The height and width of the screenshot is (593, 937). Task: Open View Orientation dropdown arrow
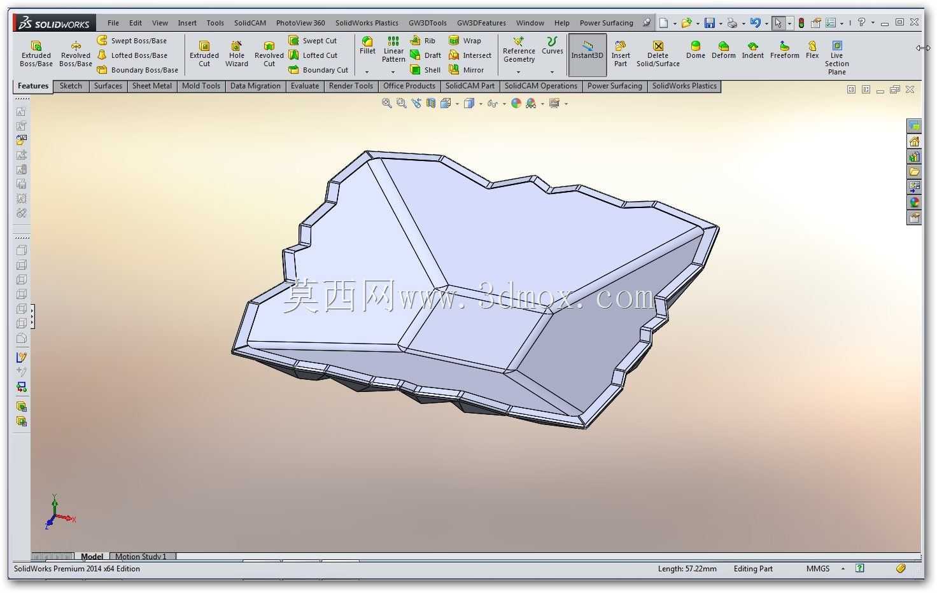458,104
